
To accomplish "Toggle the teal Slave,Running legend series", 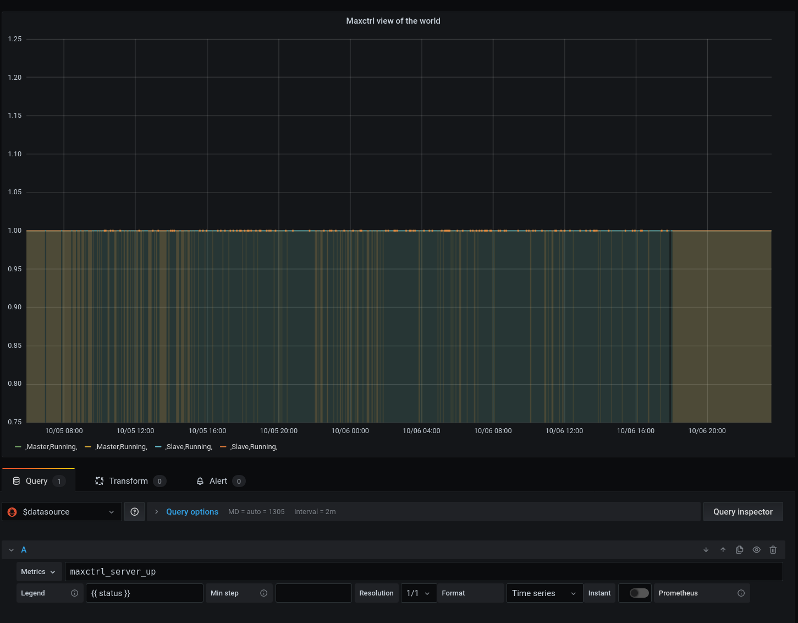I will (x=189, y=447).
